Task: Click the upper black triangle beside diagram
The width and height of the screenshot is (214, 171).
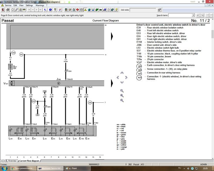Action: [x=112, y=36]
